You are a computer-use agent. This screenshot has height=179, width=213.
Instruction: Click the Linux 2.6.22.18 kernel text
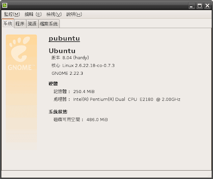tap(89, 66)
